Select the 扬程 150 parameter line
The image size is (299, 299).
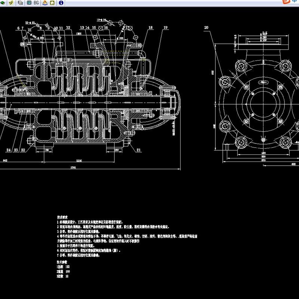click(x=63, y=266)
